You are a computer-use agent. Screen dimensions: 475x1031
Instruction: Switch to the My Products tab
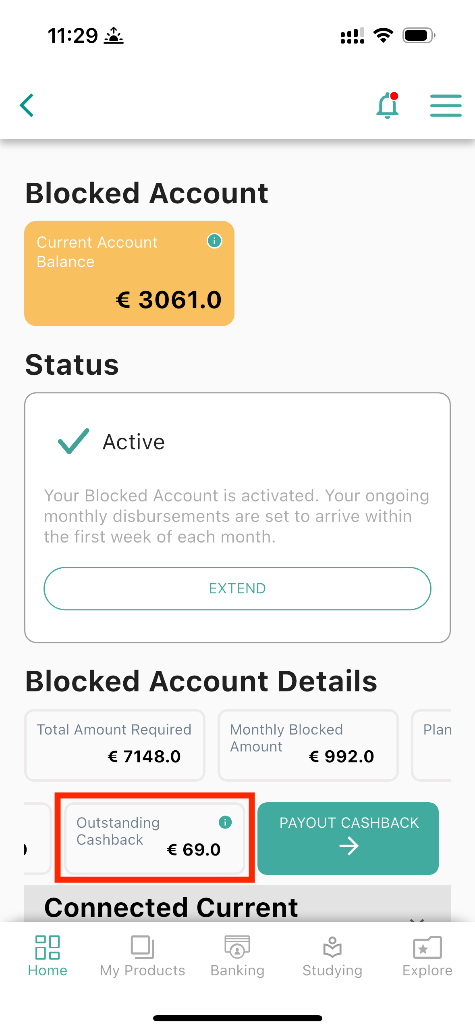point(143,956)
